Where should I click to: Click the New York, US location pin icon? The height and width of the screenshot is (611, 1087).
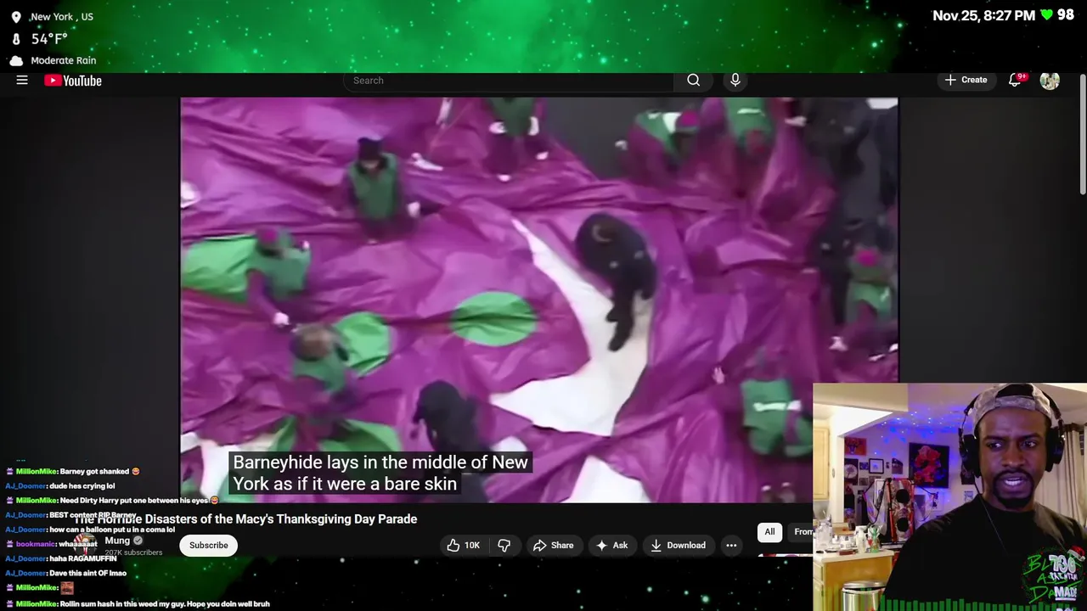16,17
